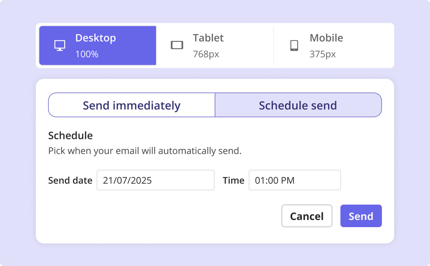Switch to the Tablet preview tab
430x266 pixels.
click(215, 45)
